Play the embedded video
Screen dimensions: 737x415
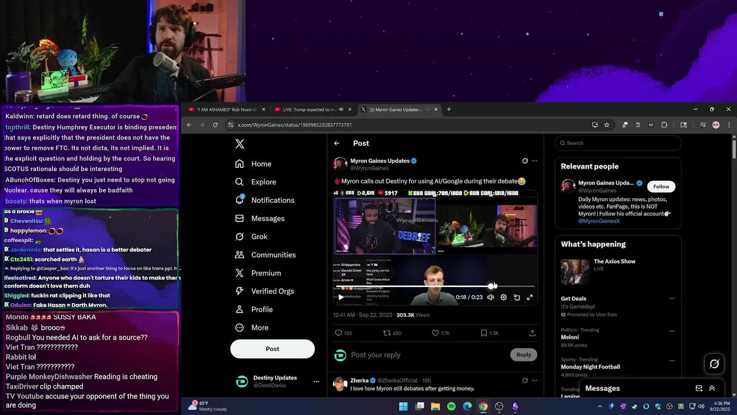pos(341,297)
